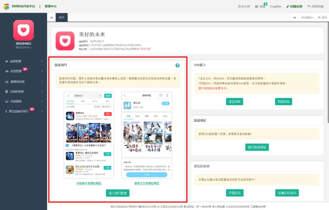Click the 进入预约管理 button
This screenshot has width=329, height=210.
(x=118, y=193)
